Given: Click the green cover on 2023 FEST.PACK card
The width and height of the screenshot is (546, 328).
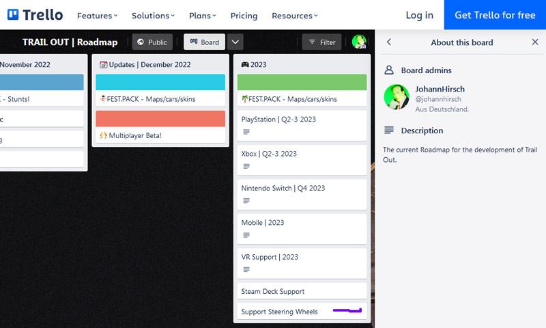Looking at the screenshot, I should pos(302,82).
